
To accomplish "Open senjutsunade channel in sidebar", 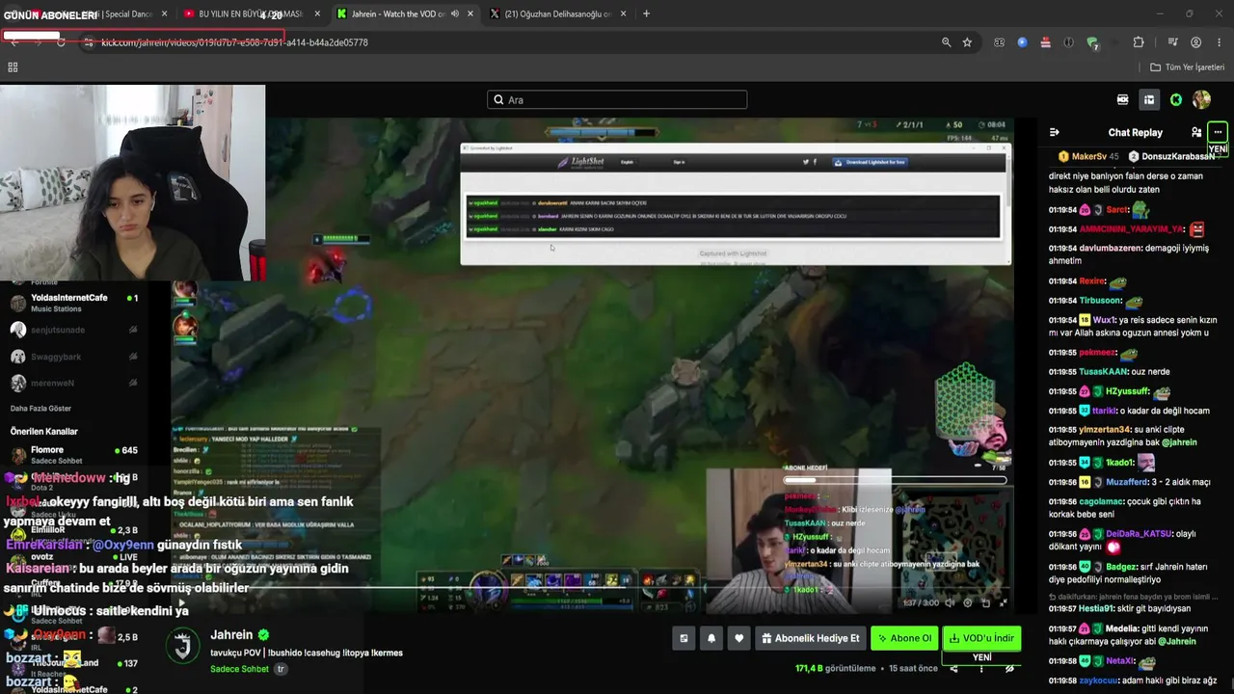I will tap(75, 330).
